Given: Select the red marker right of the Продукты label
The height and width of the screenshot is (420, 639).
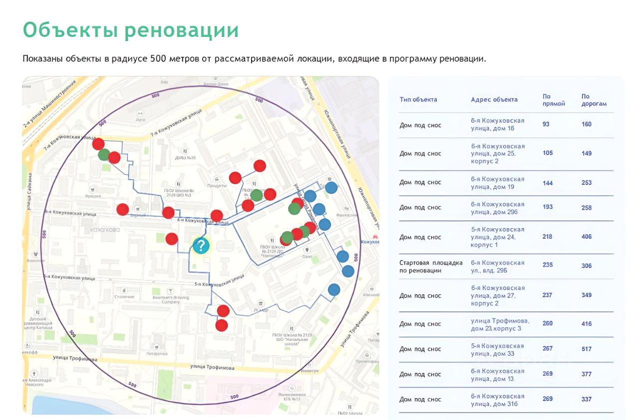Looking at the screenshot, I should 235,177.
